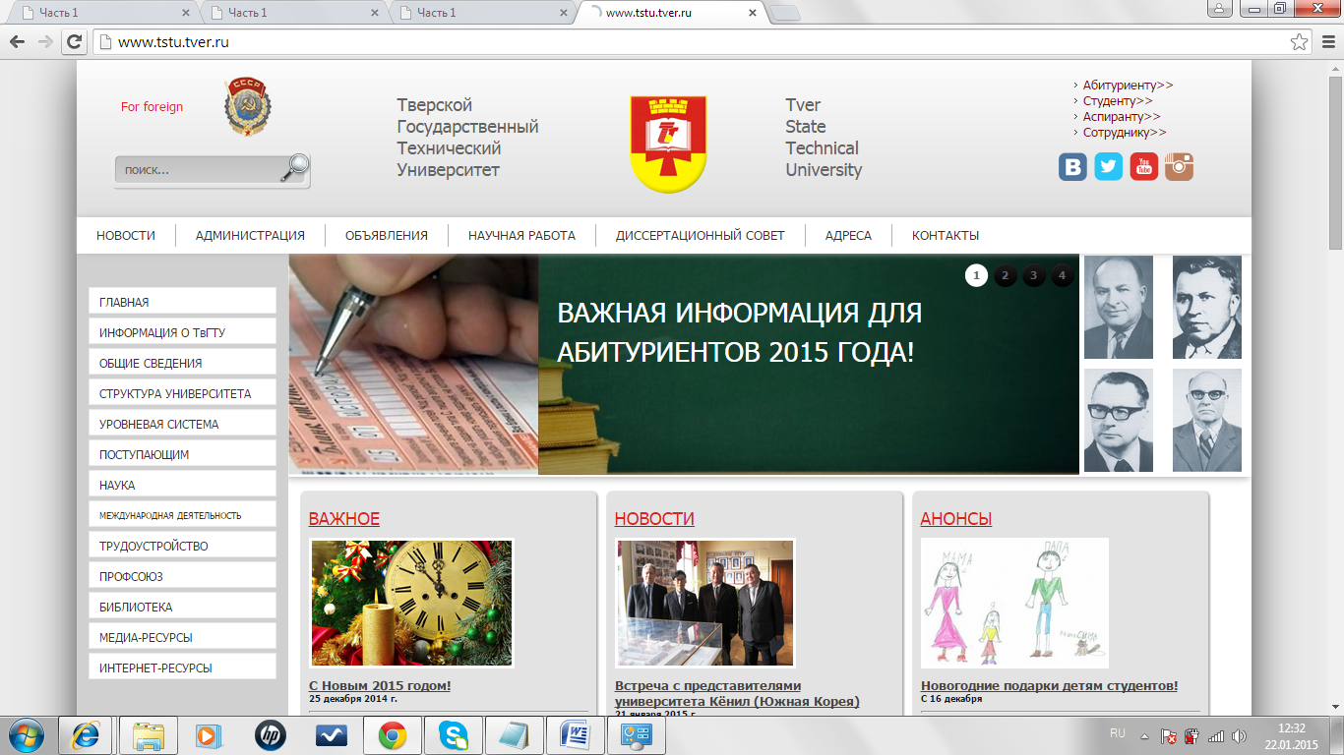Screen dimensions: 1344x755
Task: Select ПОСТУПАЮЩИМ sidebar item
Action: coord(182,454)
